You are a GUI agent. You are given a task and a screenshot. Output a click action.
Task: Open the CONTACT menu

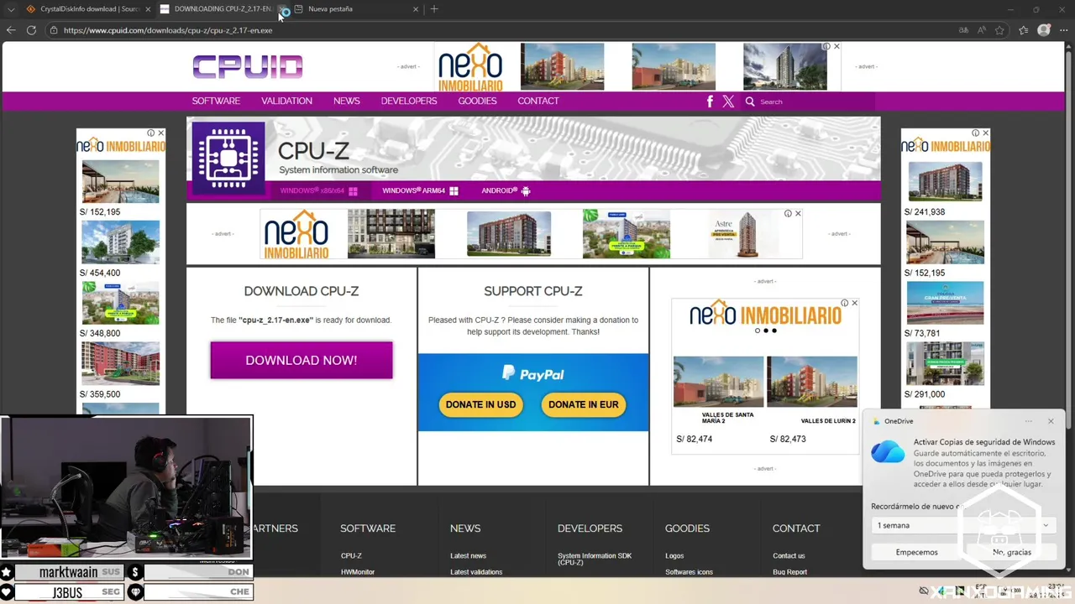(538, 101)
